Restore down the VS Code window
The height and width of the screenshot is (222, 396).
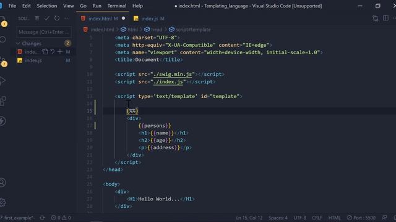point(377,6)
